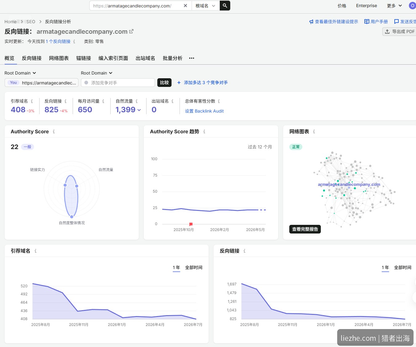Click 导出成 PDF button
The height and width of the screenshot is (347, 416).
[400, 32]
